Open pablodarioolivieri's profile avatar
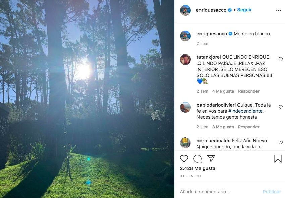The image size is (285, 198). point(185,107)
